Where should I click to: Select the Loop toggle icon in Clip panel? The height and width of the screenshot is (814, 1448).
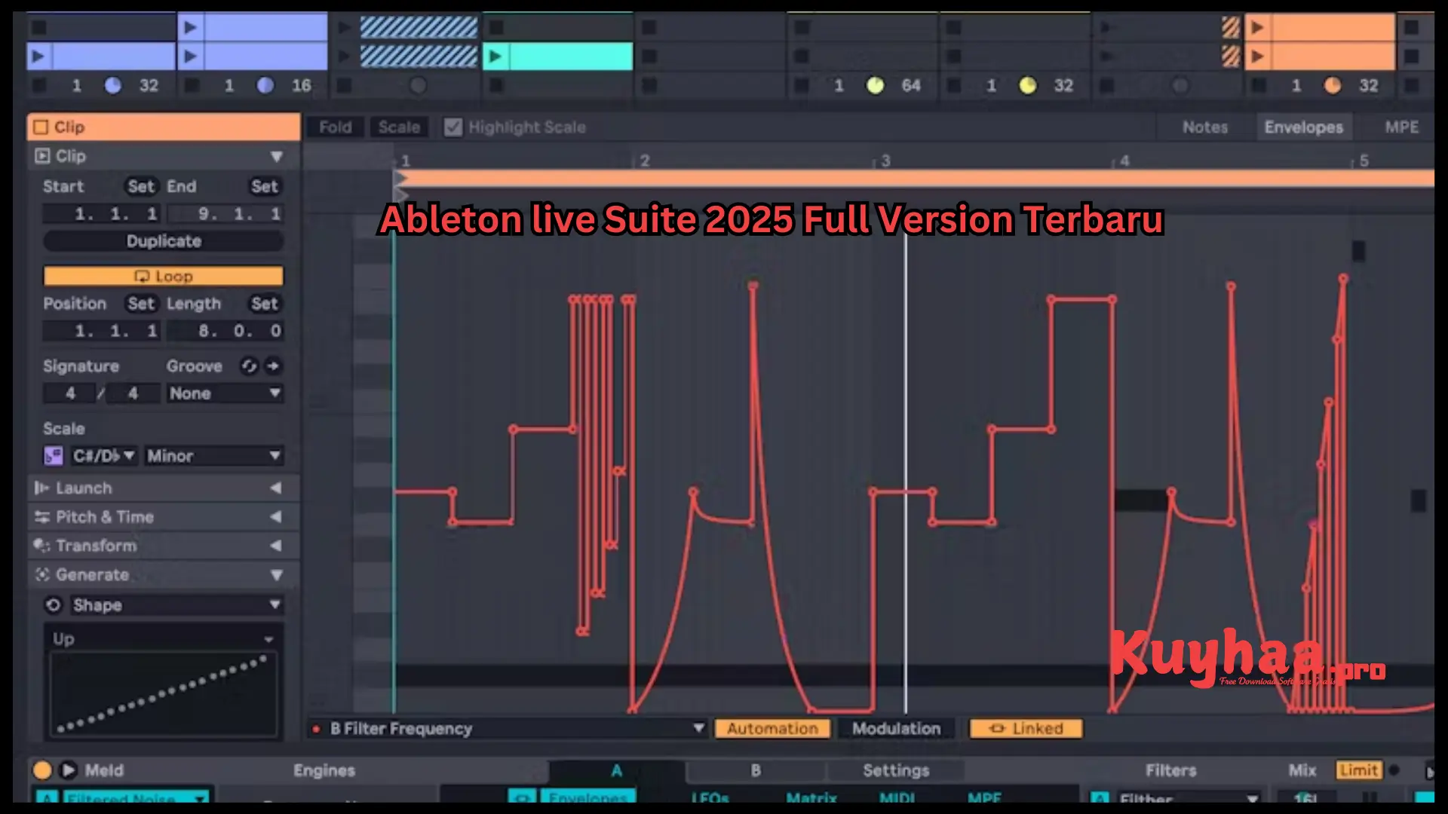tap(143, 276)
